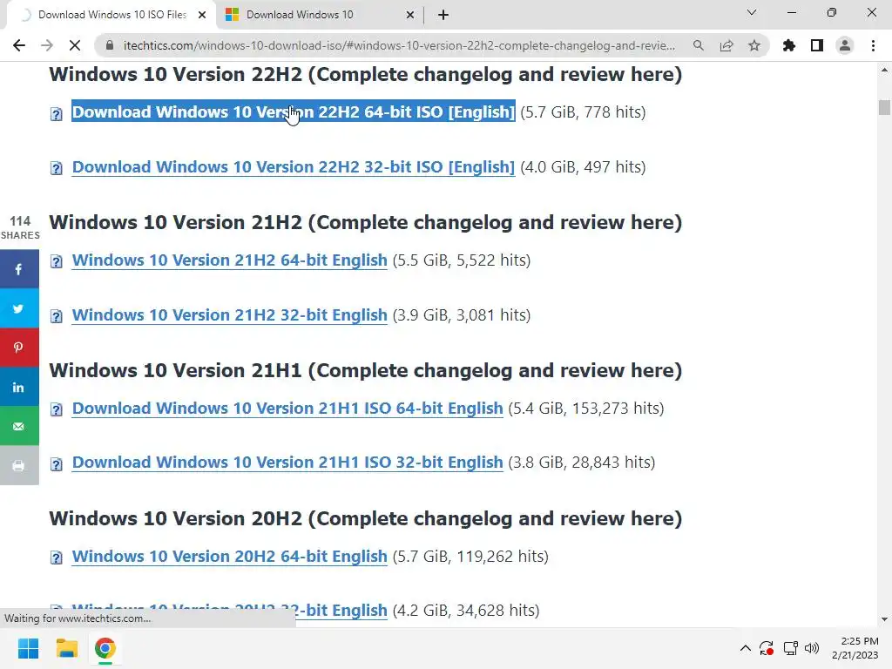Open the volume speaker tray icon
The height and width of the screenshot is (669, 892).
click(x=812, y=648)
